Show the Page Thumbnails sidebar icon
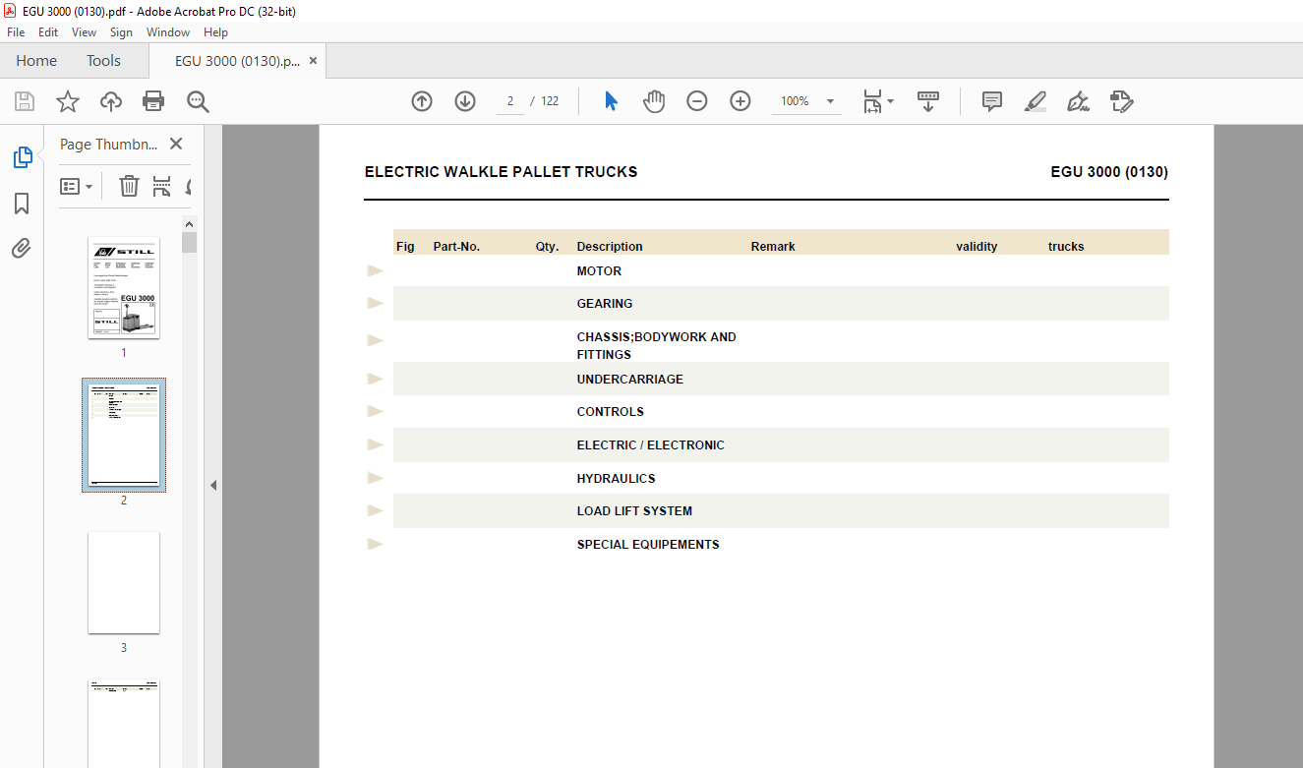Image resolution: width=1303 pixels, height=768 pixels. click(x=22, y=156)
